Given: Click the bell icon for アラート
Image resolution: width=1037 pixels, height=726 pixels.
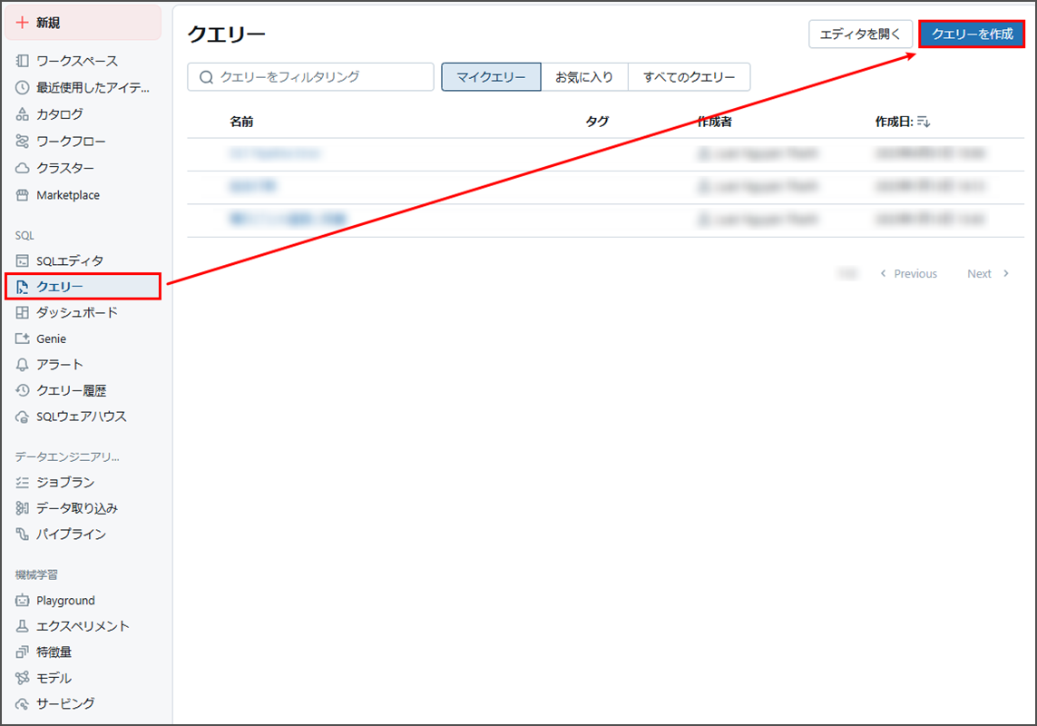Looking at the screenshot, I should pos(22,365).
